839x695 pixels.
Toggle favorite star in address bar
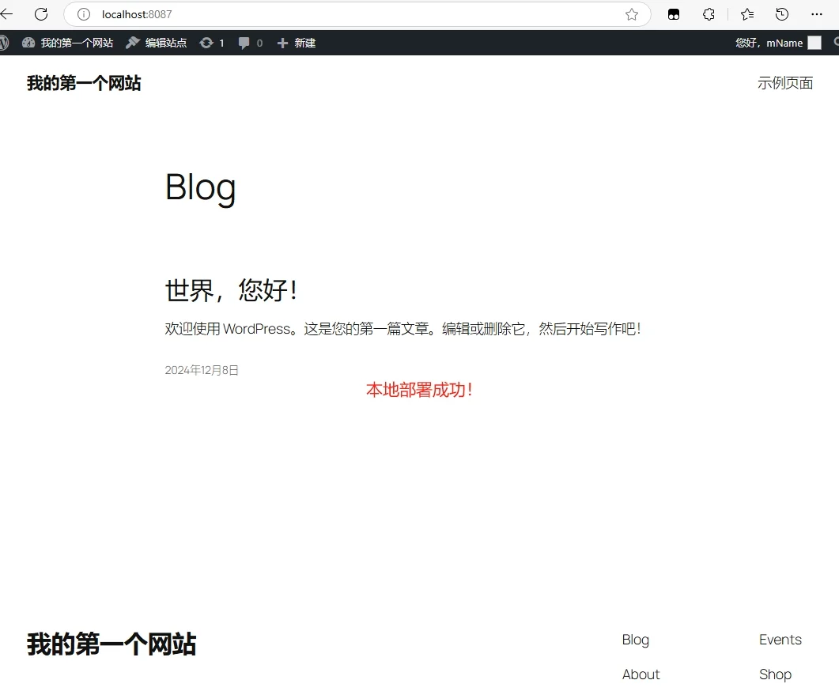631,14
